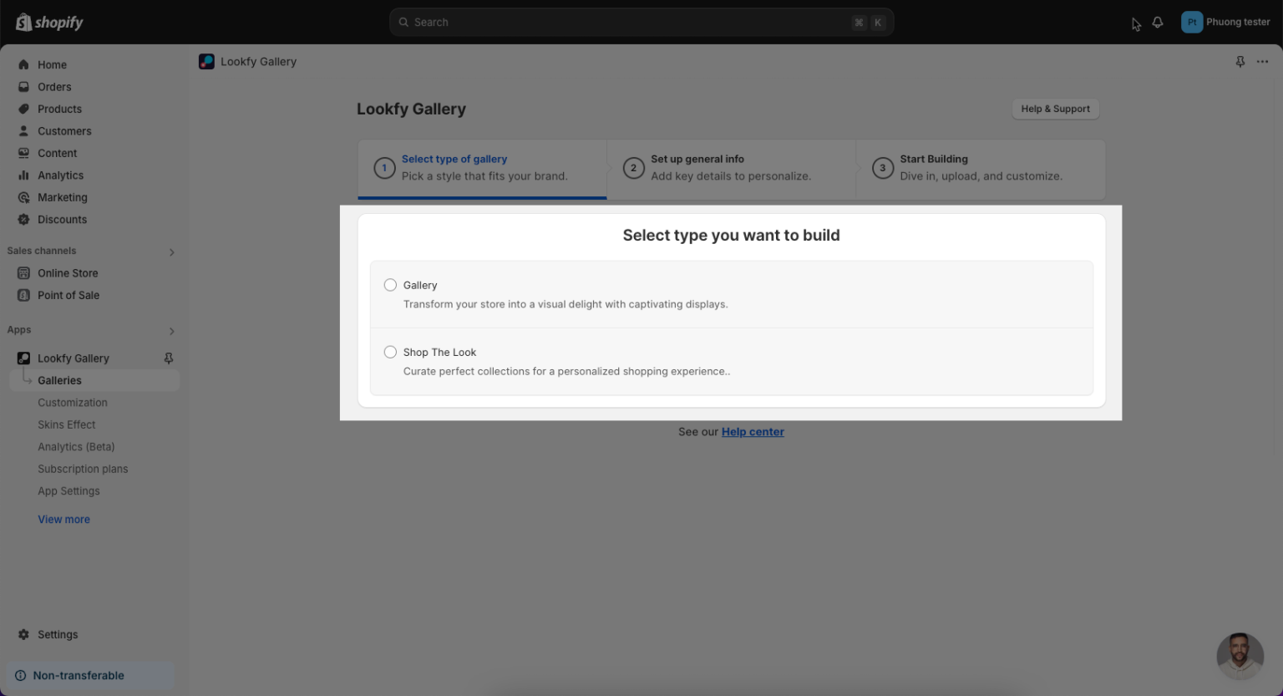Screen dimensions: 1283x696
Task: Select the Gallery radio button
Action: tap(390, 284)
